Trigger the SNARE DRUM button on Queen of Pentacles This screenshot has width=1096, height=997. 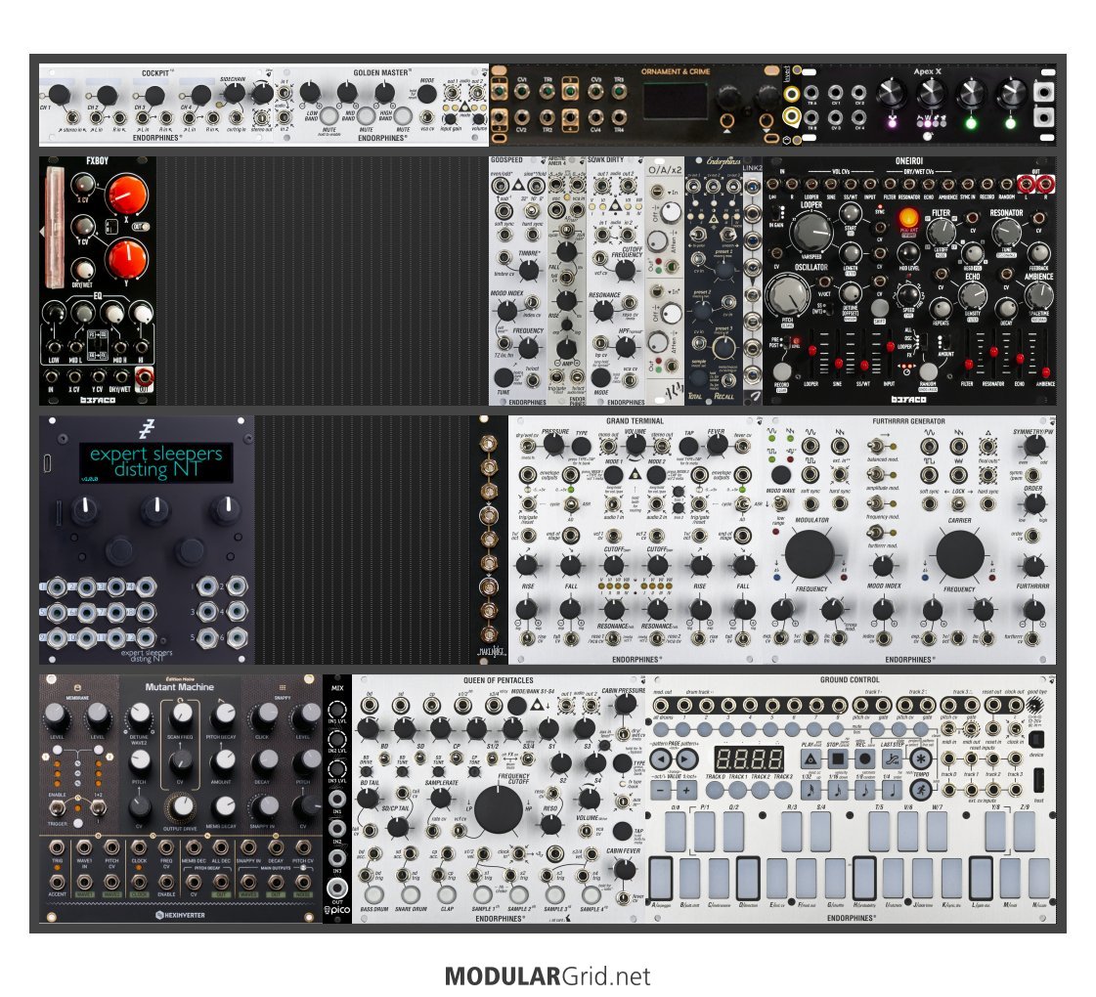[x=411, y=895]
